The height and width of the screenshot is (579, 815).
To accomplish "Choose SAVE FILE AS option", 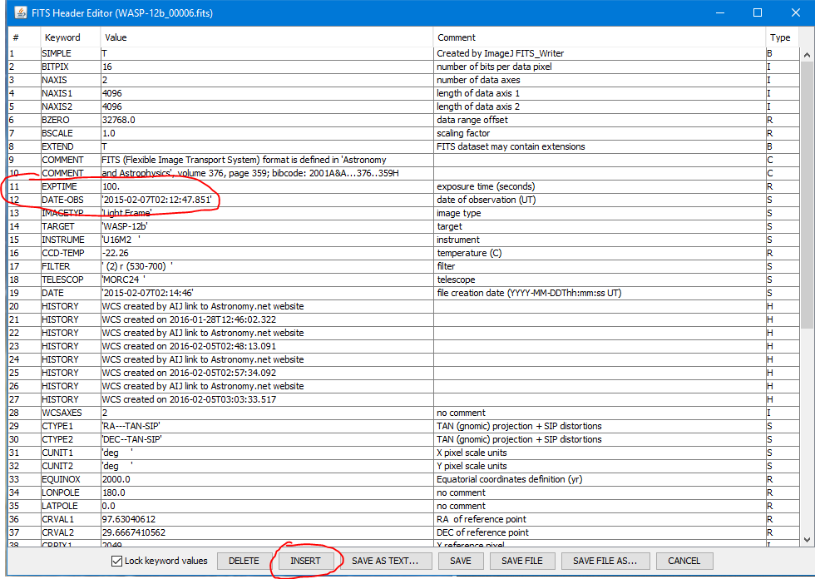I will click(605, 561).
